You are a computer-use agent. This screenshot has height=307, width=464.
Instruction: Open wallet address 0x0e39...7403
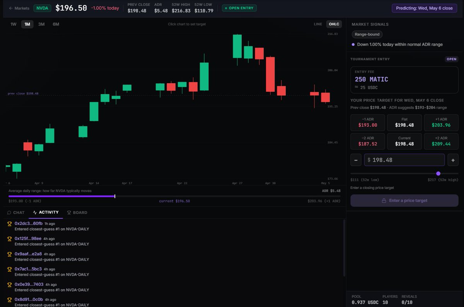point(29,285)
